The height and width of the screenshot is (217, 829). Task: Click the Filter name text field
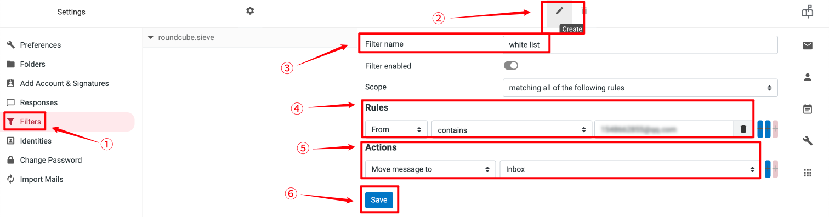(640, 44)
